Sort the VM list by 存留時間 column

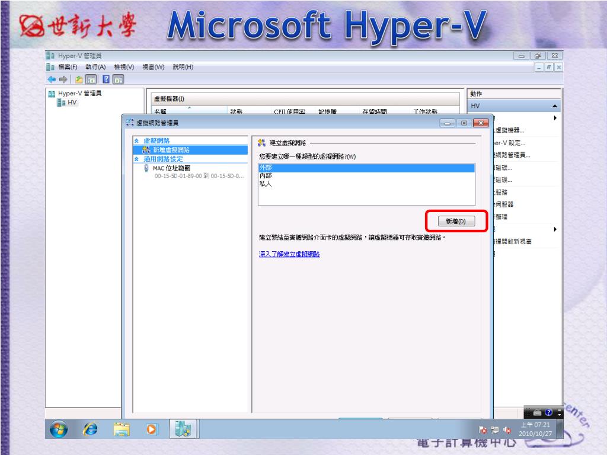[384, 111]
